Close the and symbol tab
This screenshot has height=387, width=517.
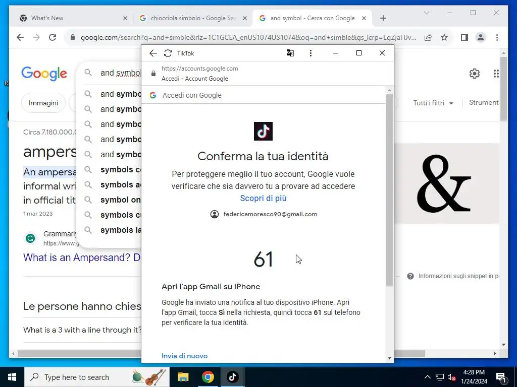364,18
